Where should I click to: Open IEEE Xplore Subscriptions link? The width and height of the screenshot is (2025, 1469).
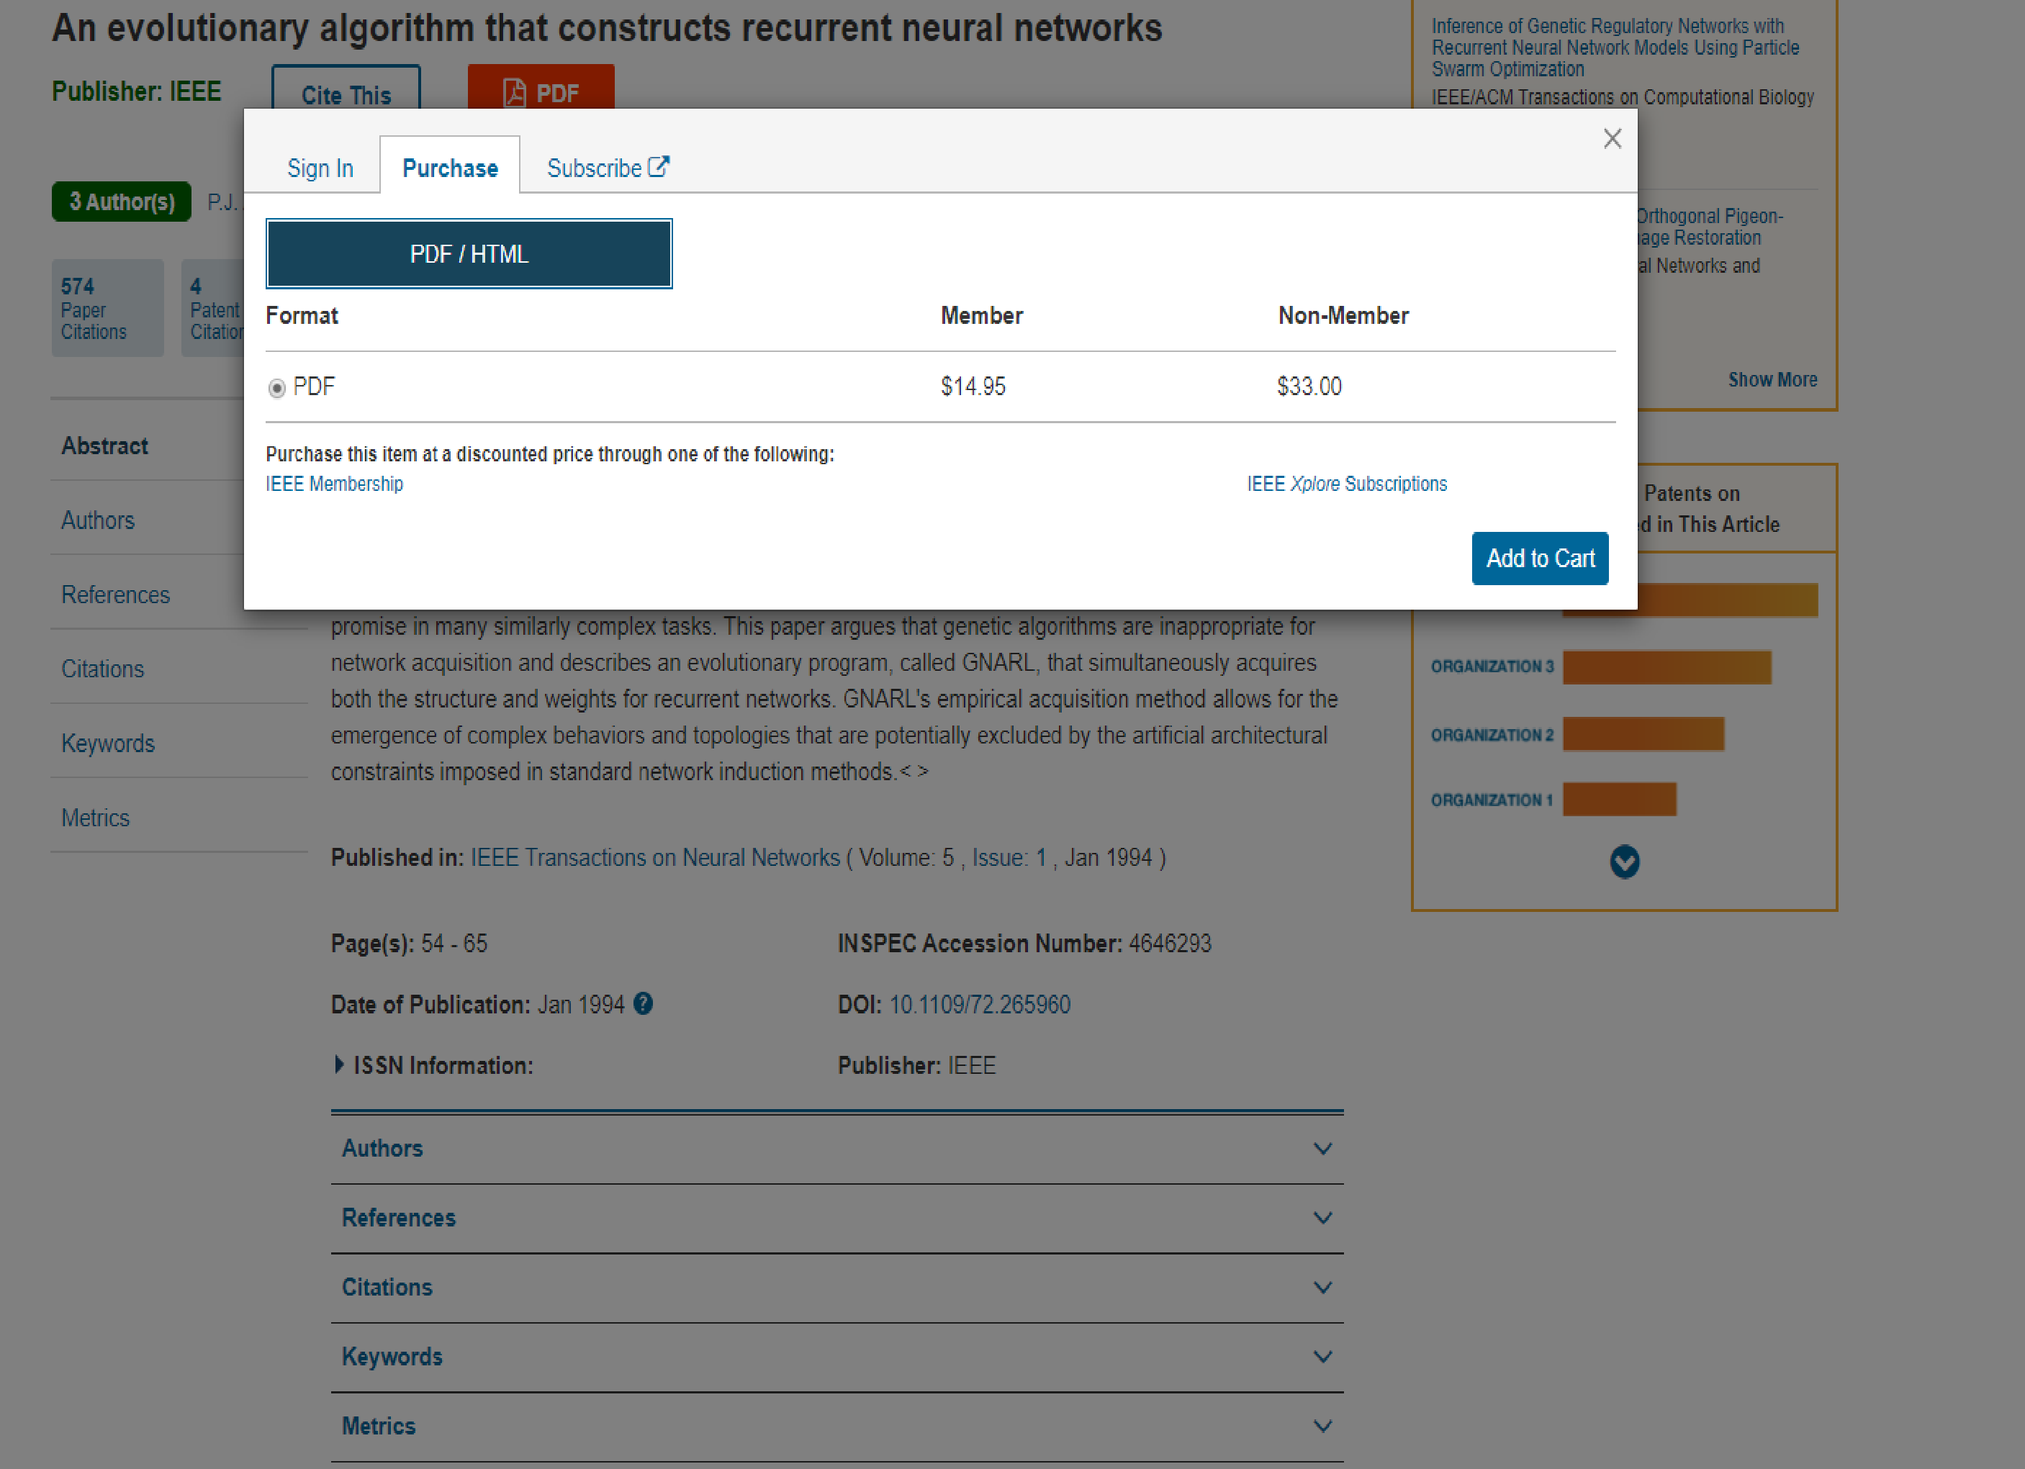(1346, 484)
